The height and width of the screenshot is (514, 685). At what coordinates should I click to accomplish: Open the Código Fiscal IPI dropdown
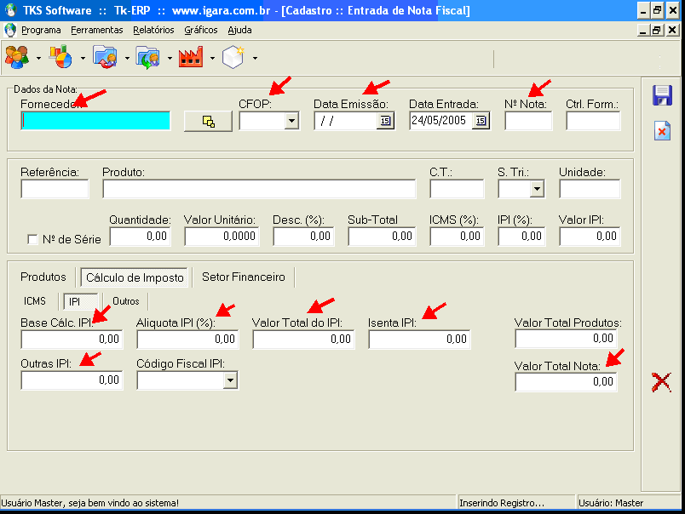tap(230, 380)
